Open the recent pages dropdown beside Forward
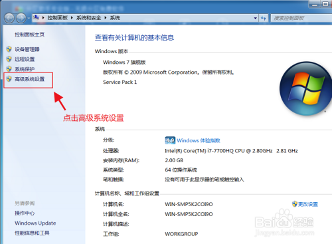This screenshot has height=244, width=332. pyautogui.click(x=29, y=18)
